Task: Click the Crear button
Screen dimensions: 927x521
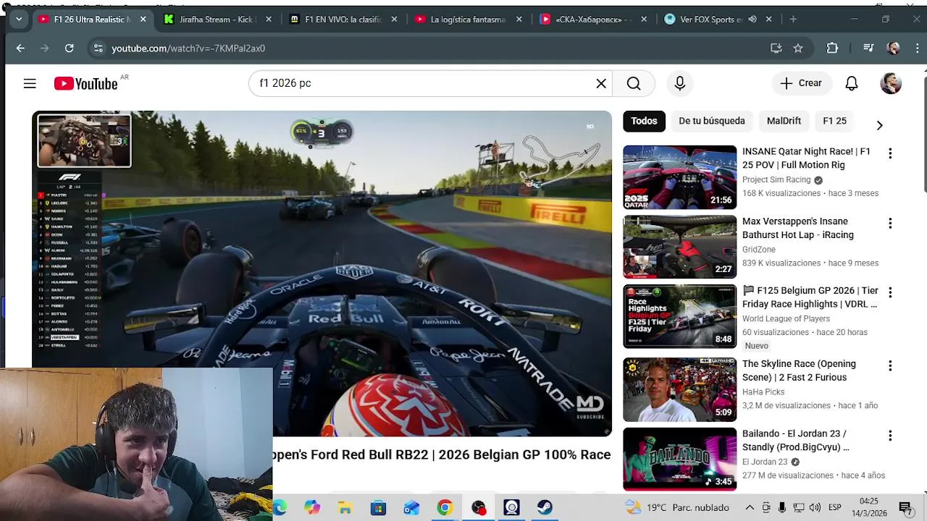Action: point(801,83)
